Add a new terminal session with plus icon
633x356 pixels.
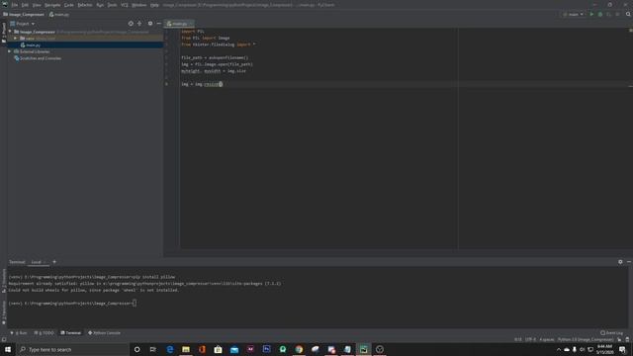click(x=54, y=262)
